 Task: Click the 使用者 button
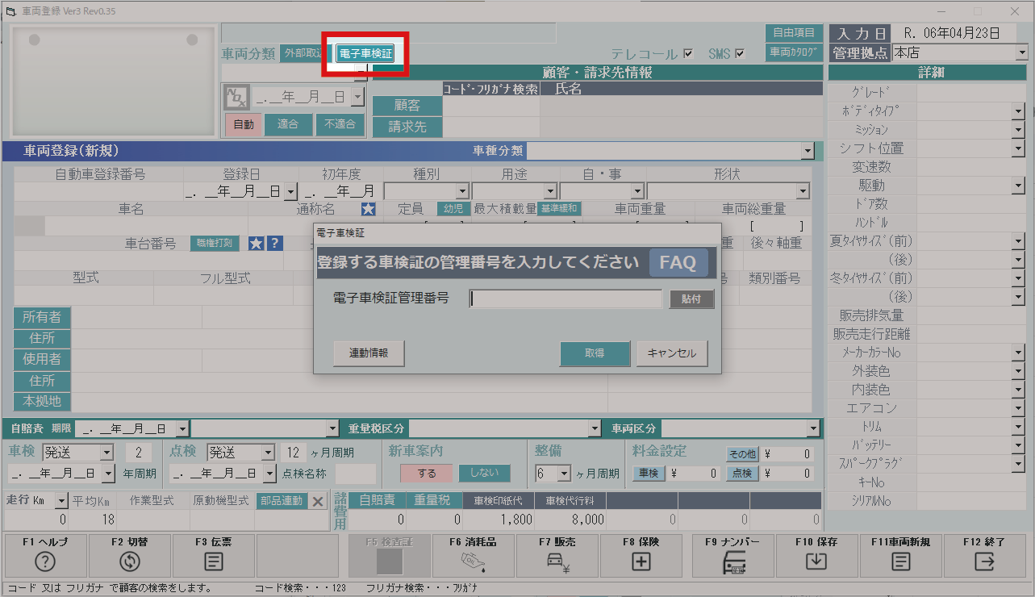[x=42, y=359]
